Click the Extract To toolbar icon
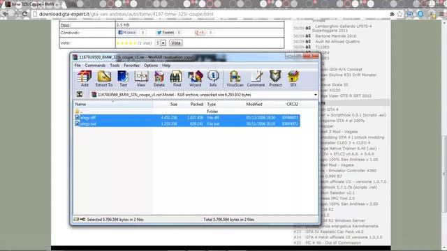Viewport: 447px width, 251px height. tap(104, 79)
